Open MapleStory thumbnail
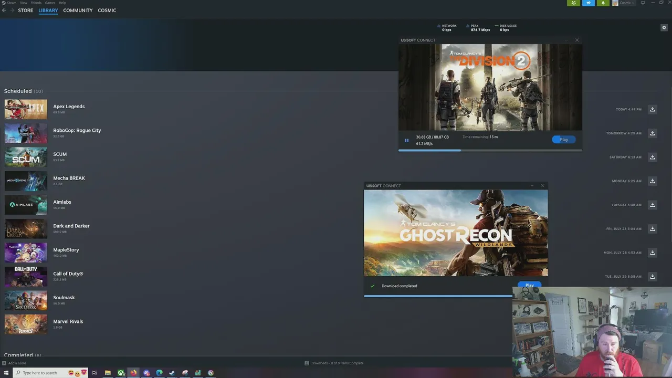672x378 pixels. tap(26, 253)
